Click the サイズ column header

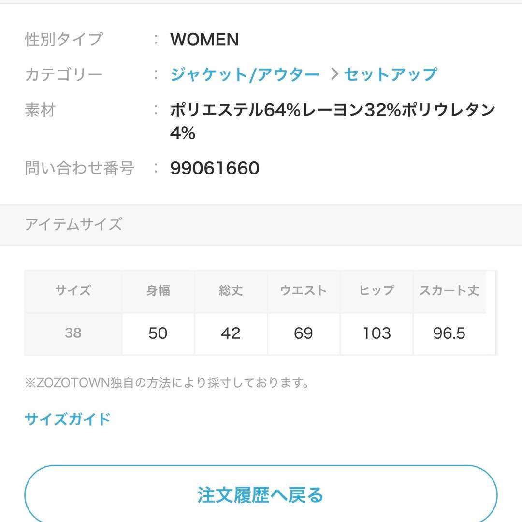point(73,291)
